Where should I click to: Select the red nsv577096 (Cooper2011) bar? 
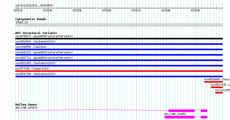tap(119, 71)
